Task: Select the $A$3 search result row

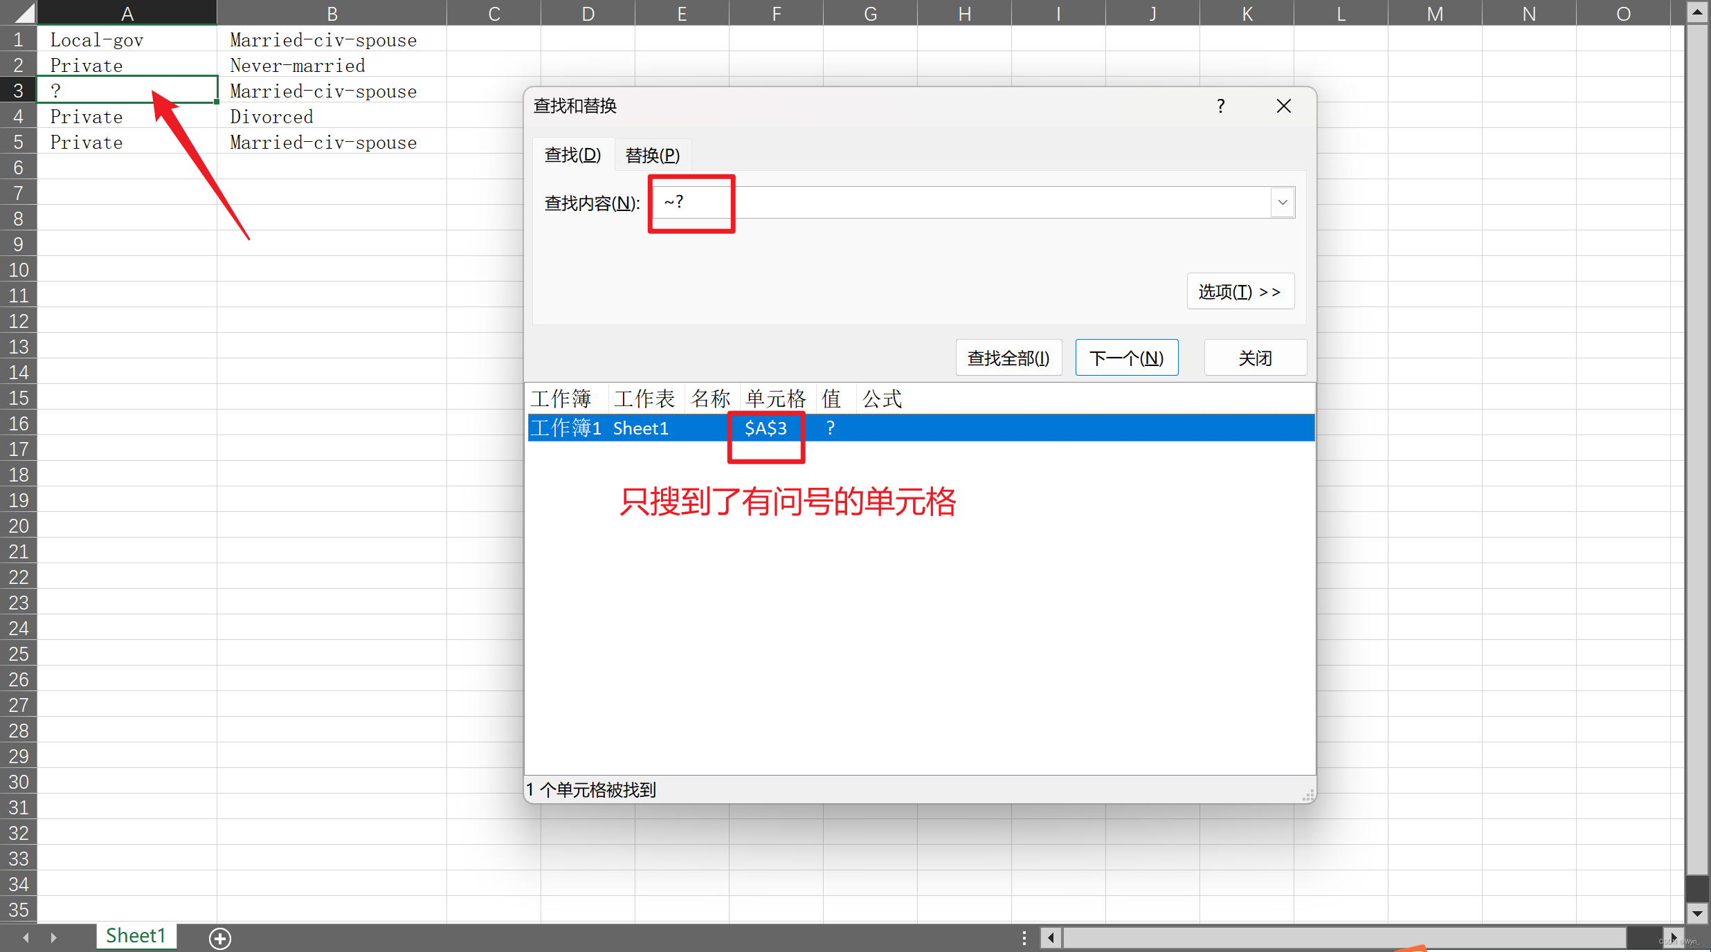Action: pyautogui.click(x=766, y=428)
